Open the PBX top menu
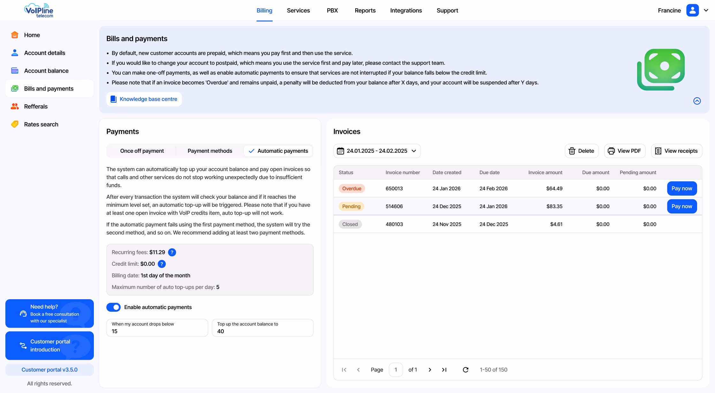 tap(332, 11)
